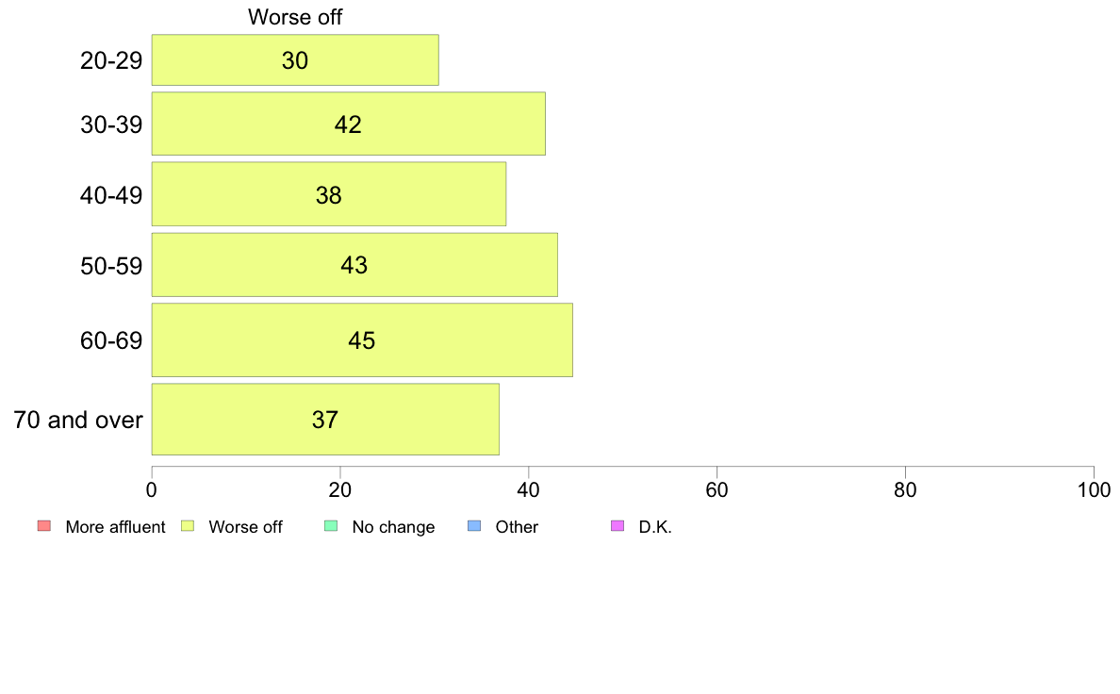Click the 100 tick label on x-axis

(1095, 489)
